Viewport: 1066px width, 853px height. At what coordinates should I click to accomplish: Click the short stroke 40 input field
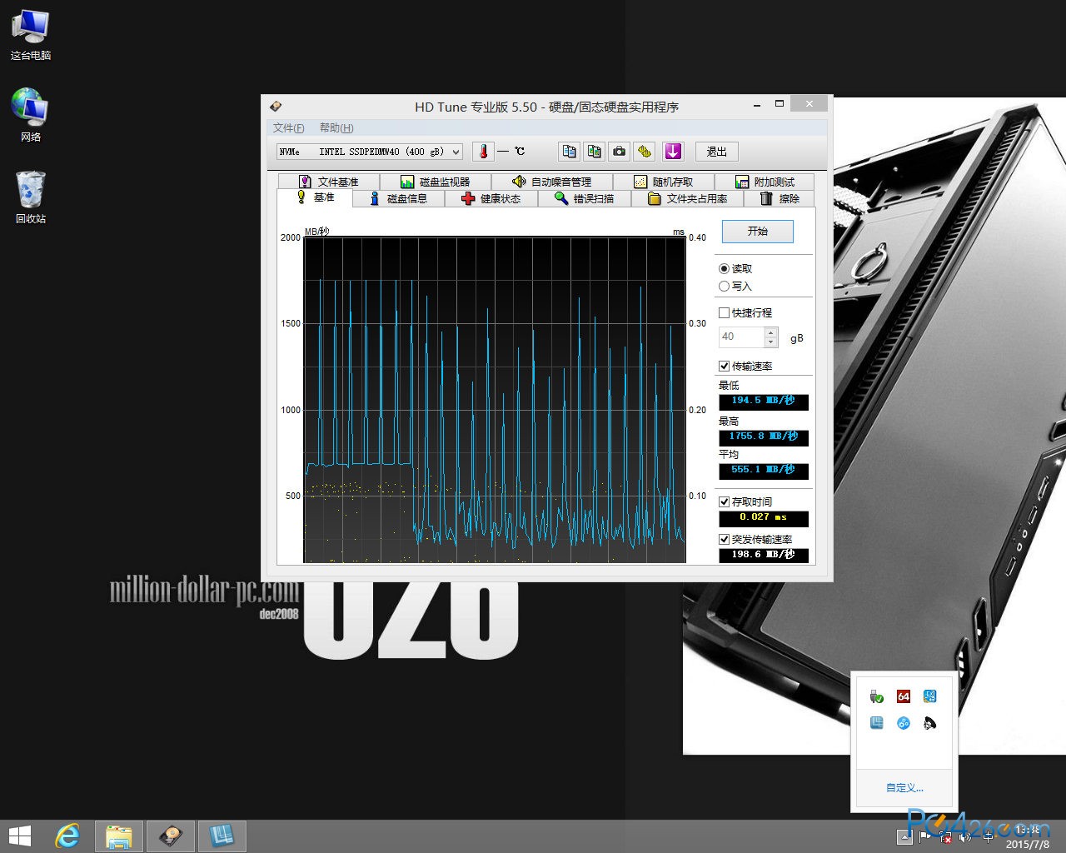click(741, 337)
